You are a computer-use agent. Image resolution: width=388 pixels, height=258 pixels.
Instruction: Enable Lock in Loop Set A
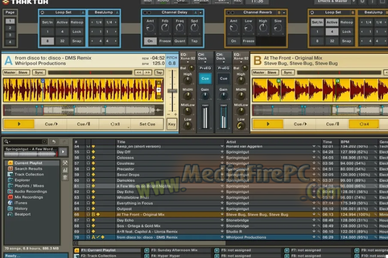pos(77,32)
